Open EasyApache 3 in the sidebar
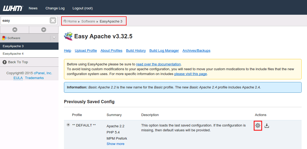307x149 pixels. coord(29,46)
